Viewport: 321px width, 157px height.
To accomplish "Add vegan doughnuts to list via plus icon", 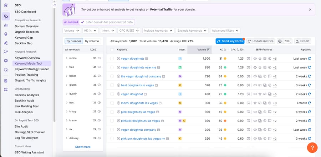I will (x=118, y=59).
